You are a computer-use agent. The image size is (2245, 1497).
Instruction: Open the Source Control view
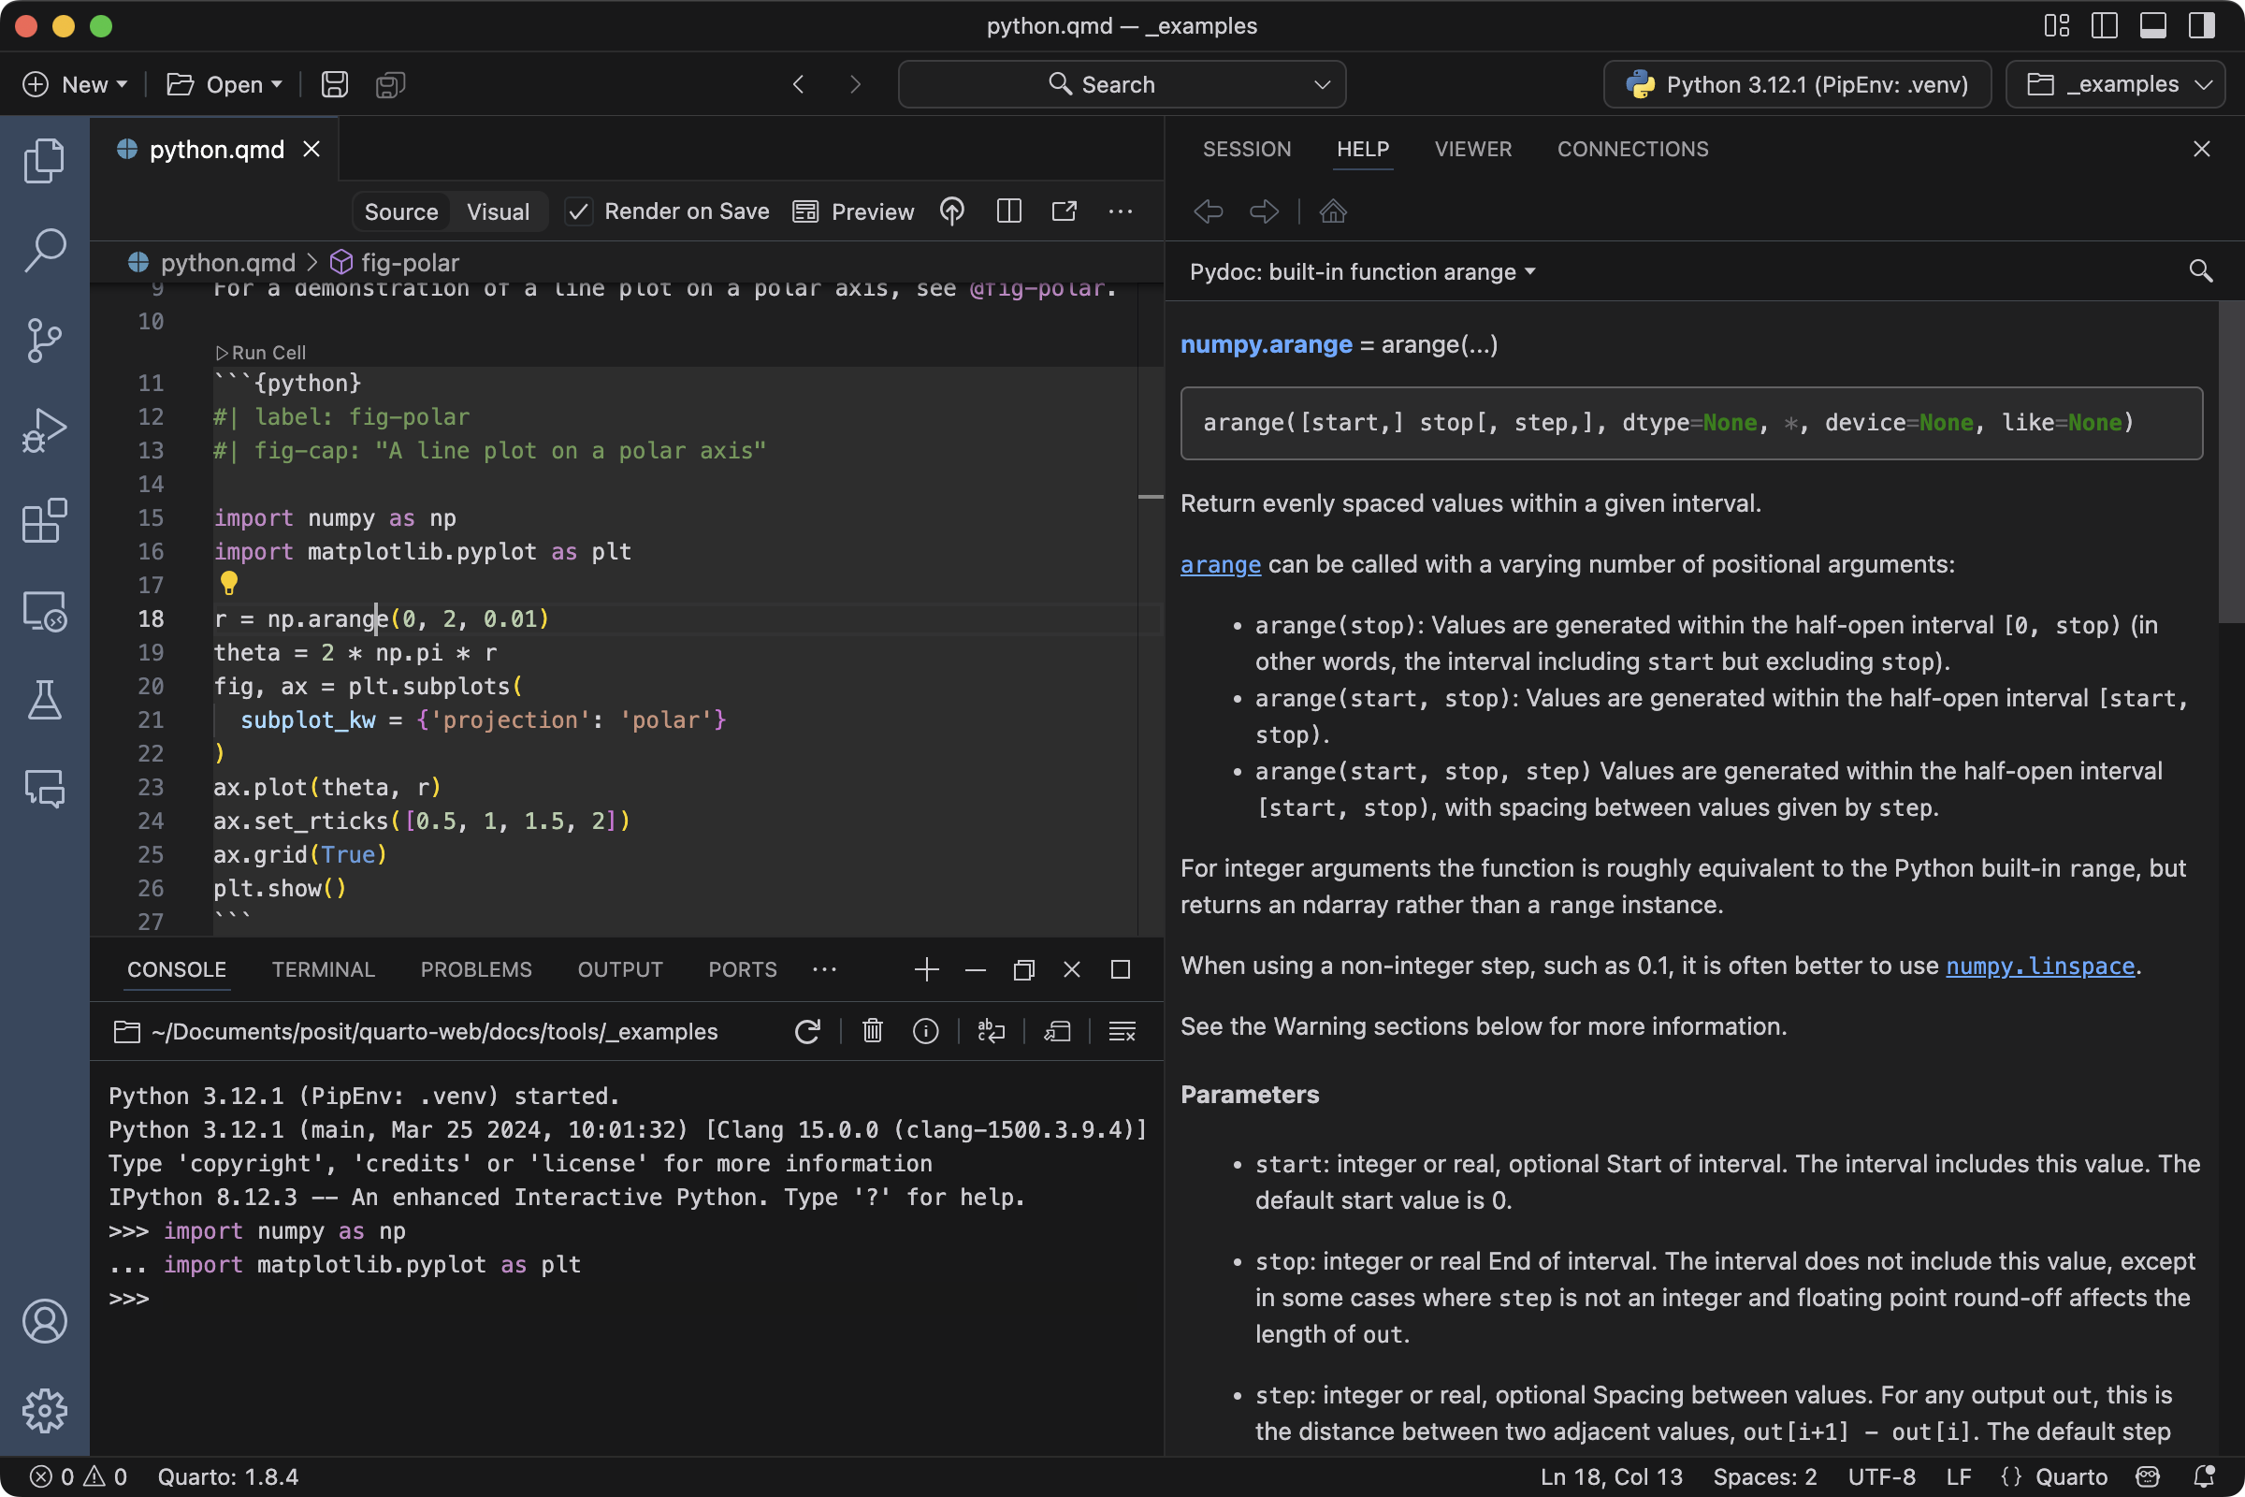click(44, 340)
